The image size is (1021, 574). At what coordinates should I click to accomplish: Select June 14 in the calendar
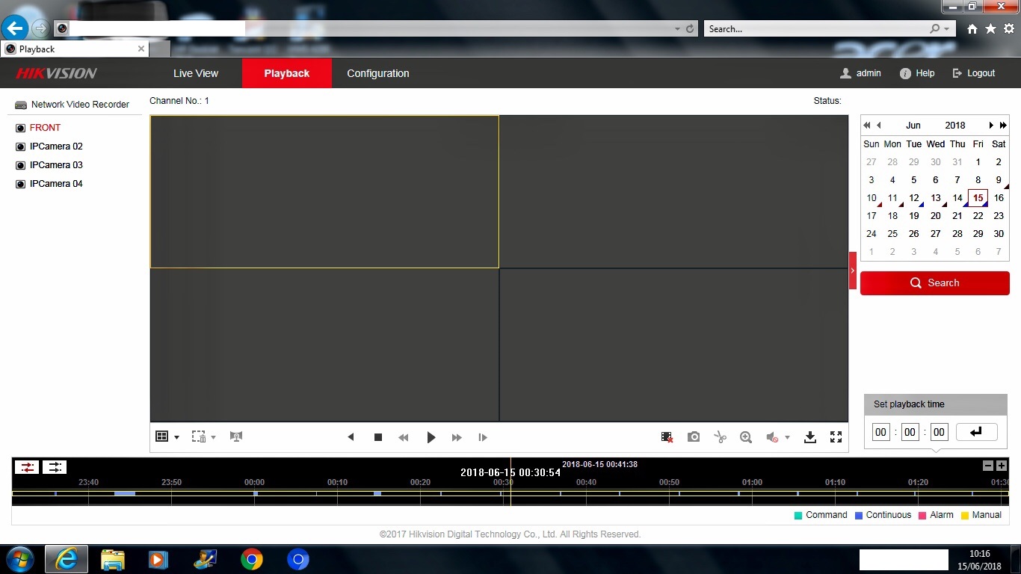(957, 198)
